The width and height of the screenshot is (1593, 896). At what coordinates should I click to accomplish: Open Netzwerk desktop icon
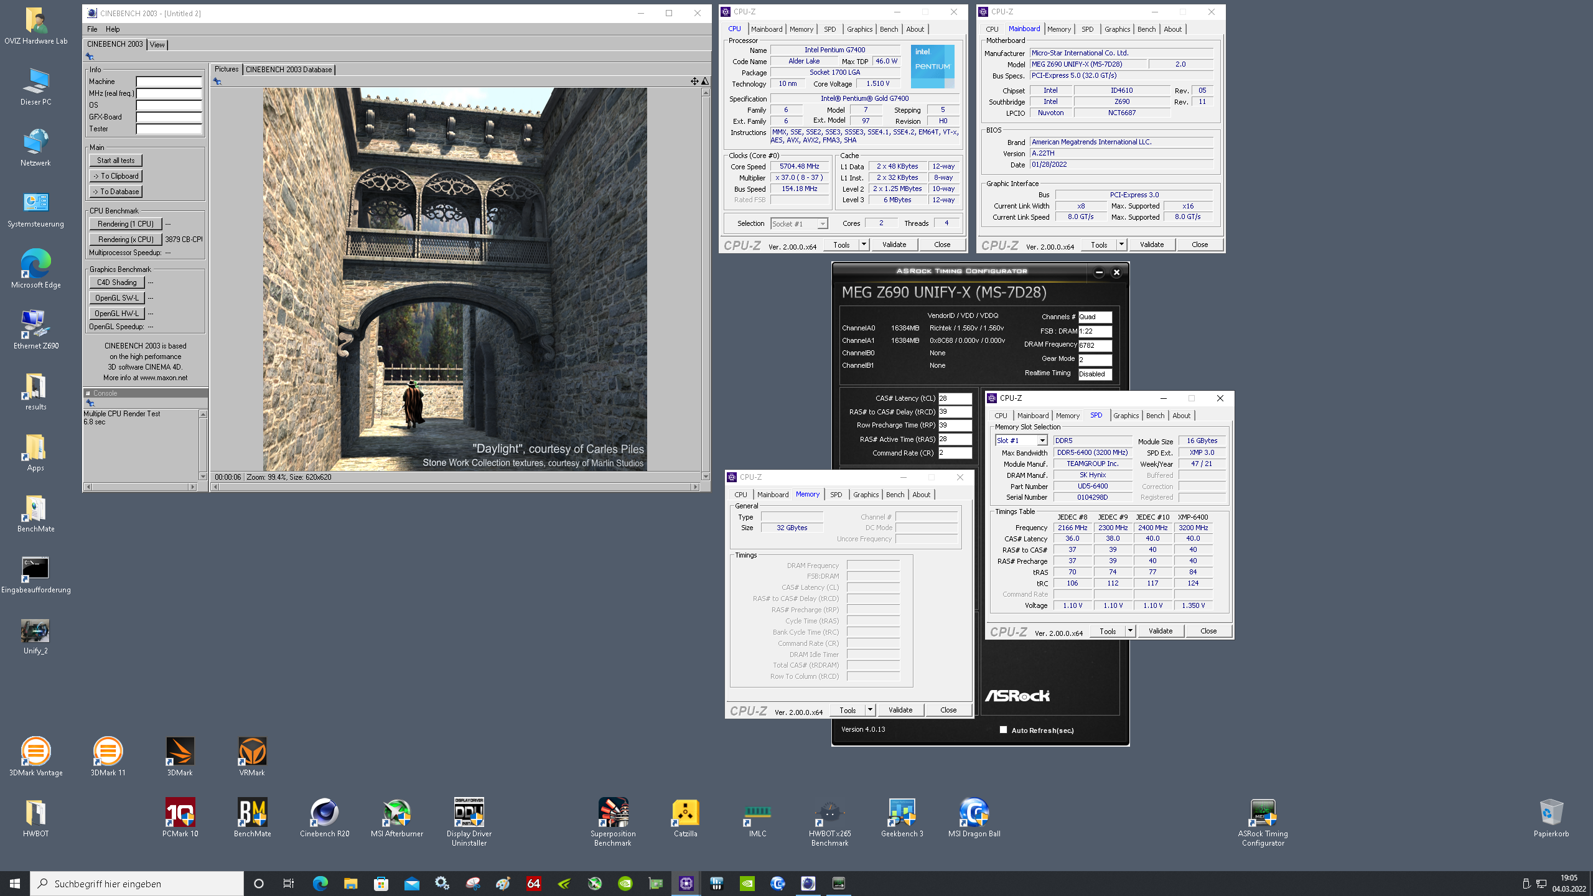coord(35,147)
